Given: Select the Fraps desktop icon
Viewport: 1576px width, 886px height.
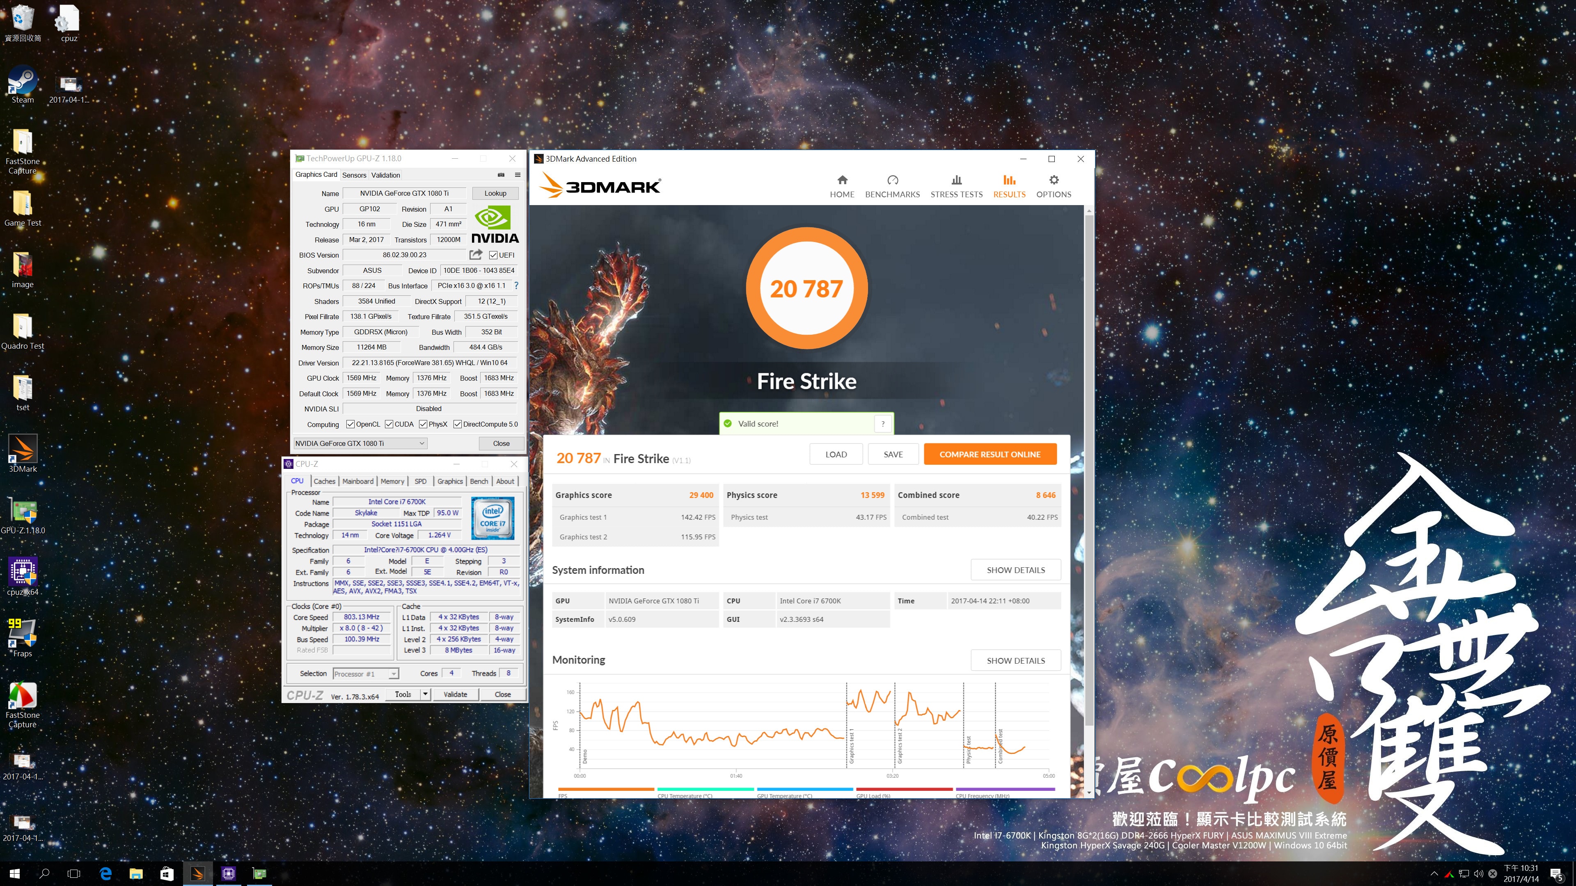Looking at the screenshot, I should (x=23, y=638).
